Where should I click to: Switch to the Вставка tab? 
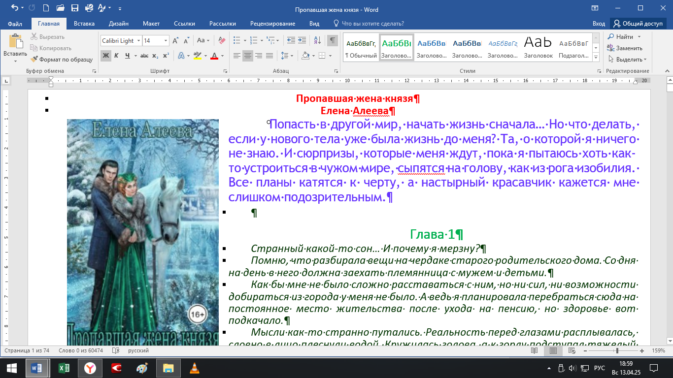pos(84,23)
